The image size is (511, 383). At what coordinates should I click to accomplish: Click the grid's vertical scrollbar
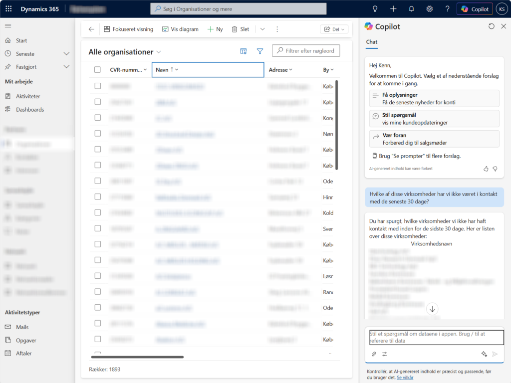pyautogui.click(x=337, y=125)
